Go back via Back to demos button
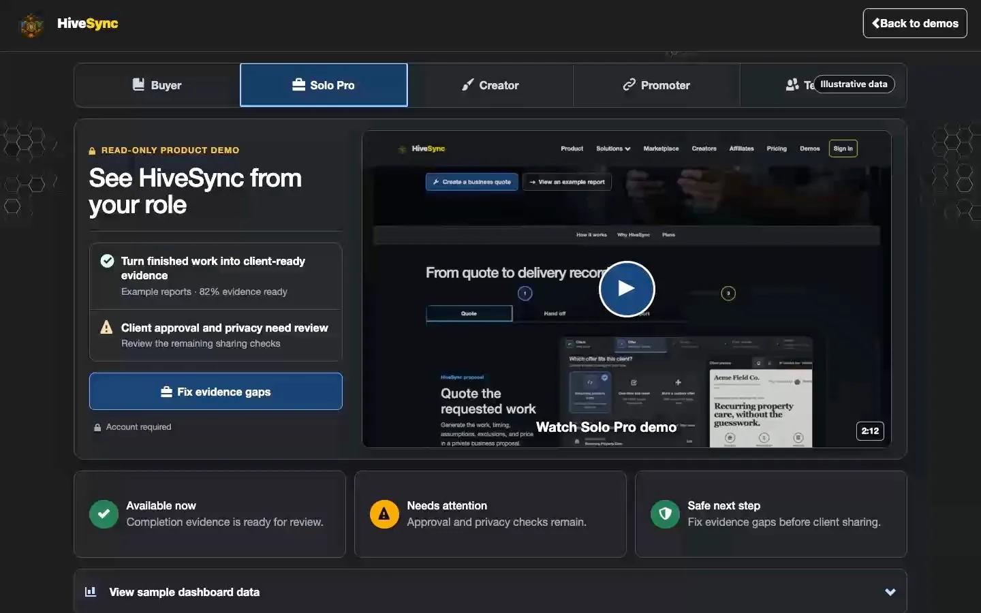Screen dimensions: 981x613 (x=914, y=23)
